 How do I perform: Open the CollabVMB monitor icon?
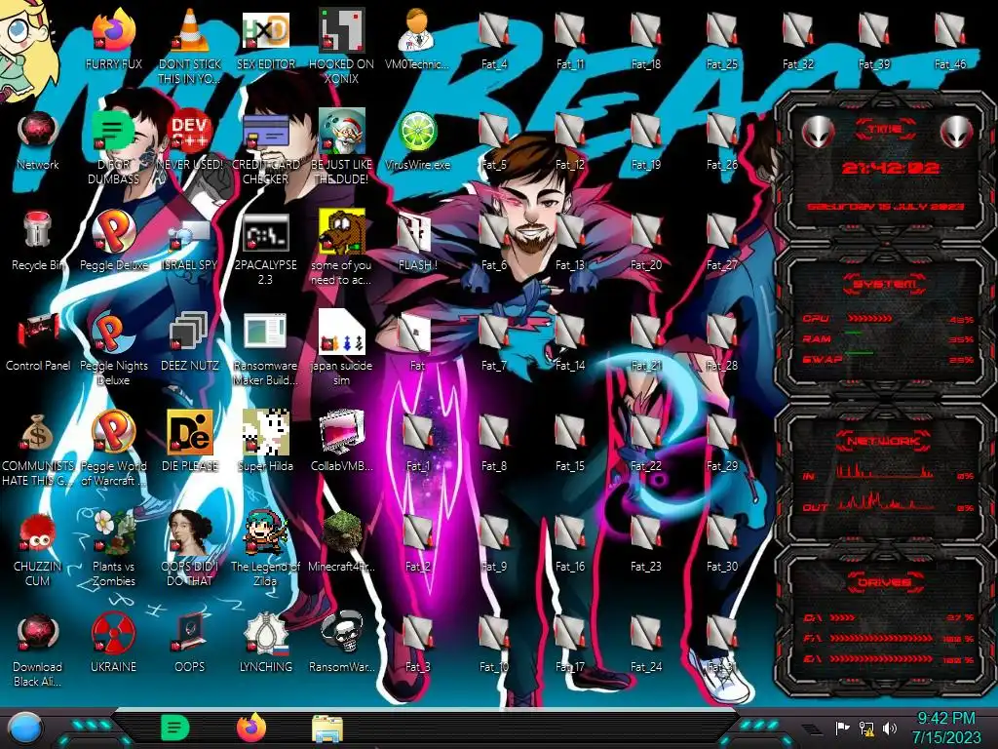[342, 432]
